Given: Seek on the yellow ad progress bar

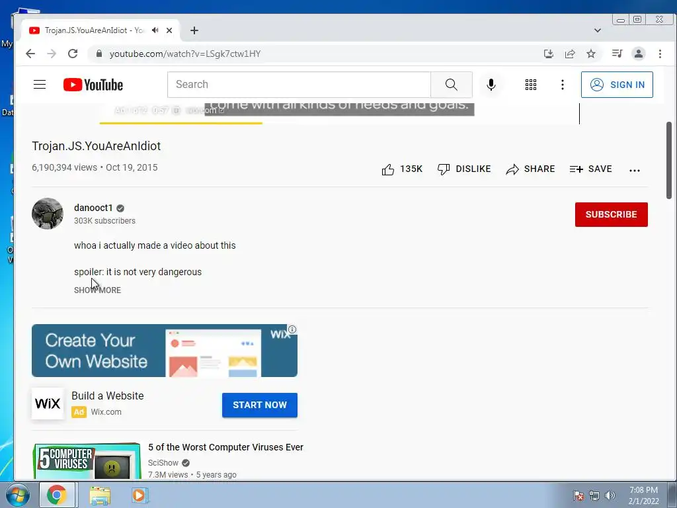Looking at the screenshot, I should coord(180,123).
